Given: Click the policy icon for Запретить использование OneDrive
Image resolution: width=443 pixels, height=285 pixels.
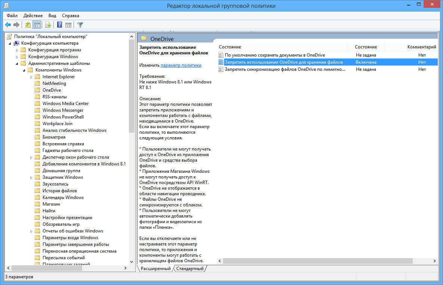Looking at the screenshot, I should [x=221, y=62].
